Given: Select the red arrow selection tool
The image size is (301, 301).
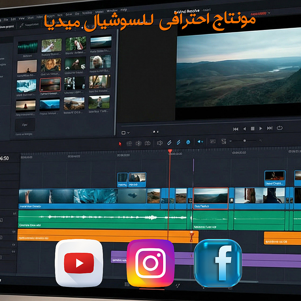Looking at the screenshot, I should tap(120, 144).
